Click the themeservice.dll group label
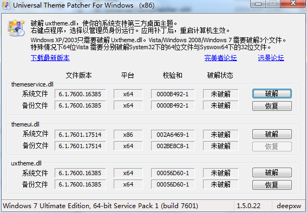This screenshot has height=213, width=307. [32, 84]
